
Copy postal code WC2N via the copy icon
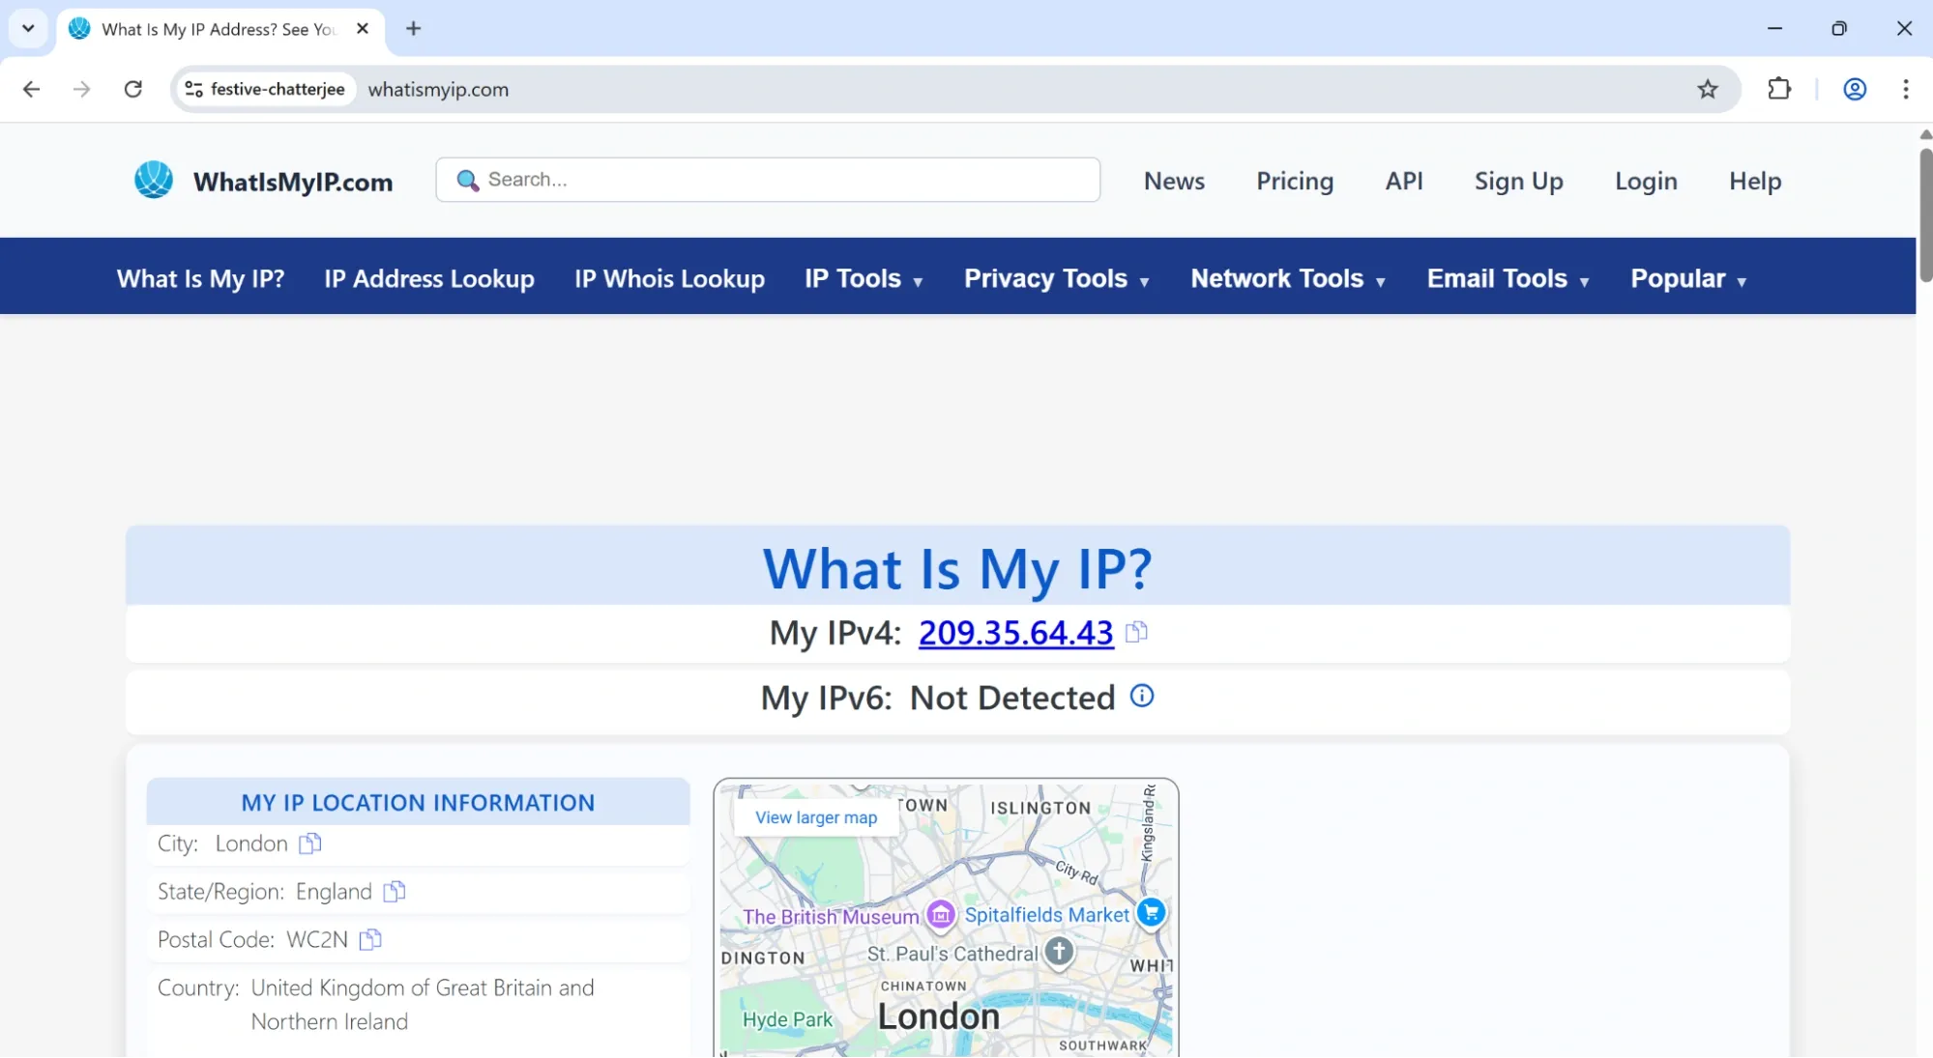[369, 938]
